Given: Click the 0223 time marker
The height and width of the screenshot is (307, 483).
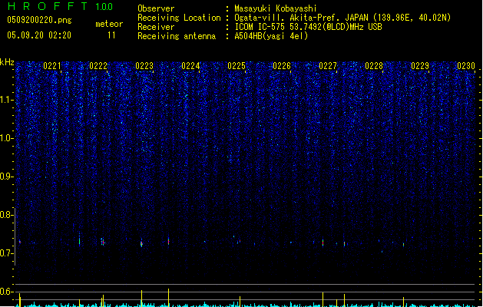Looking at the screenshot, I should [144, 66].
